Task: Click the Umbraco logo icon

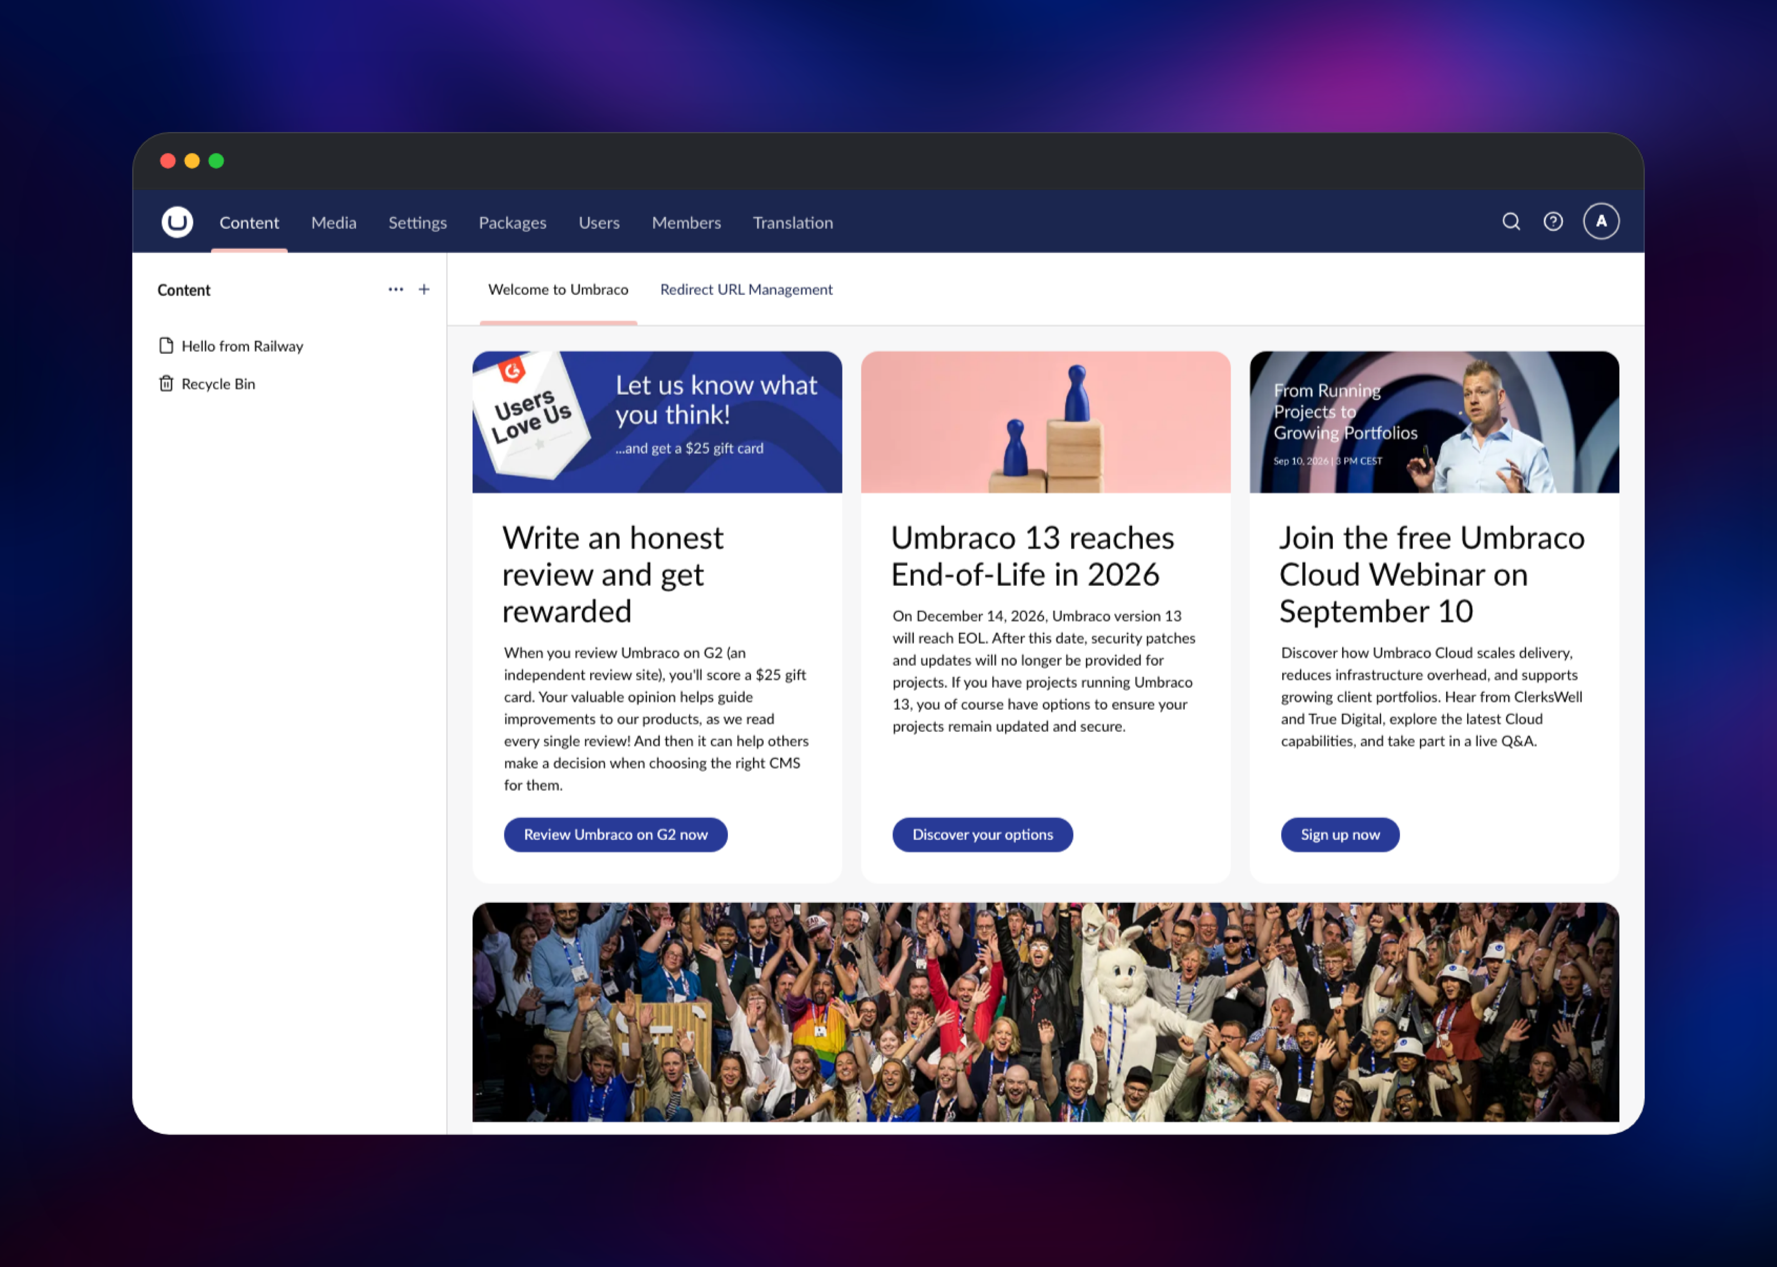Action: coord(177,222)
